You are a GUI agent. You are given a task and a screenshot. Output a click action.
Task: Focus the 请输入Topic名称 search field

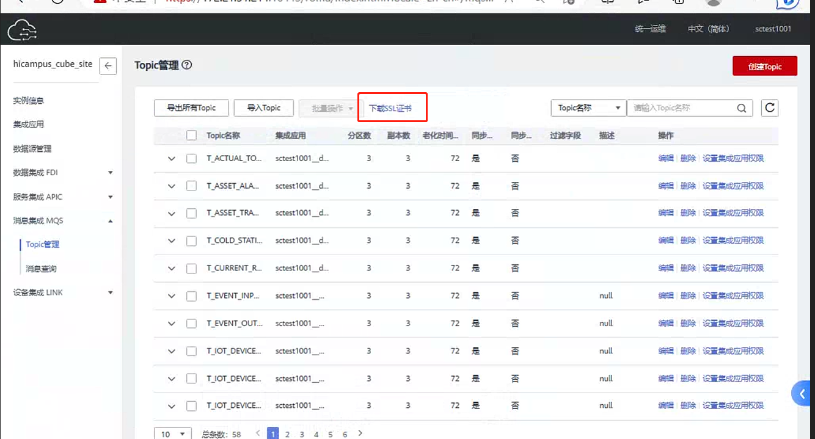(x=680, y=108)
